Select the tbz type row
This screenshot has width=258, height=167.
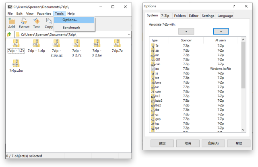tap(196, 110)
